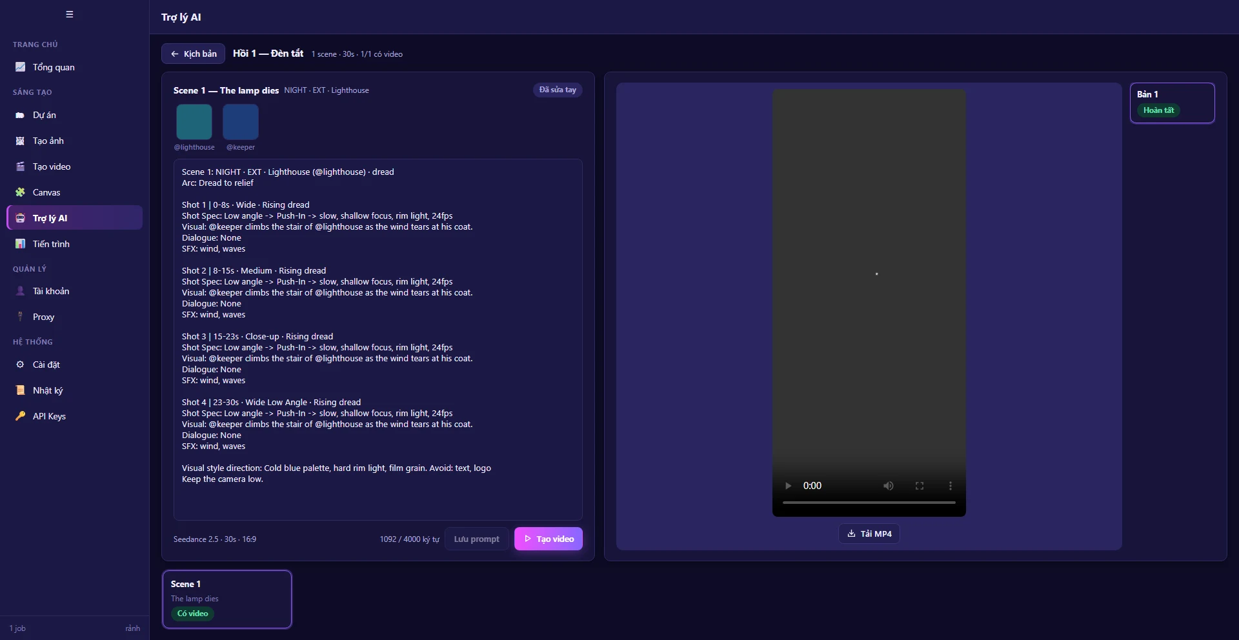This screenshot has height=640, width=1239.
Task: Click the Hồi 1 — Đèn tắt heading
Action: click(268, 54)
